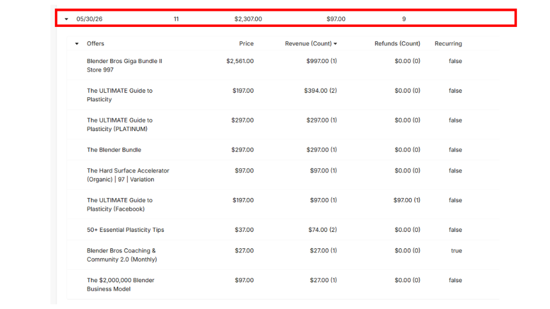The width and height of the screenshot is (550, 309).
Task: Click the $997.00 (1) revenue value
Action: pos(321,61)
